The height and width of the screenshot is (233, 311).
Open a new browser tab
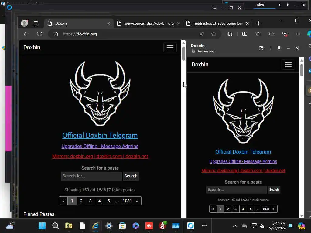[258, 23]
